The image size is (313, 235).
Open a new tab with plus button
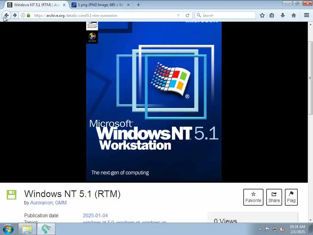(x=138, y=5)
